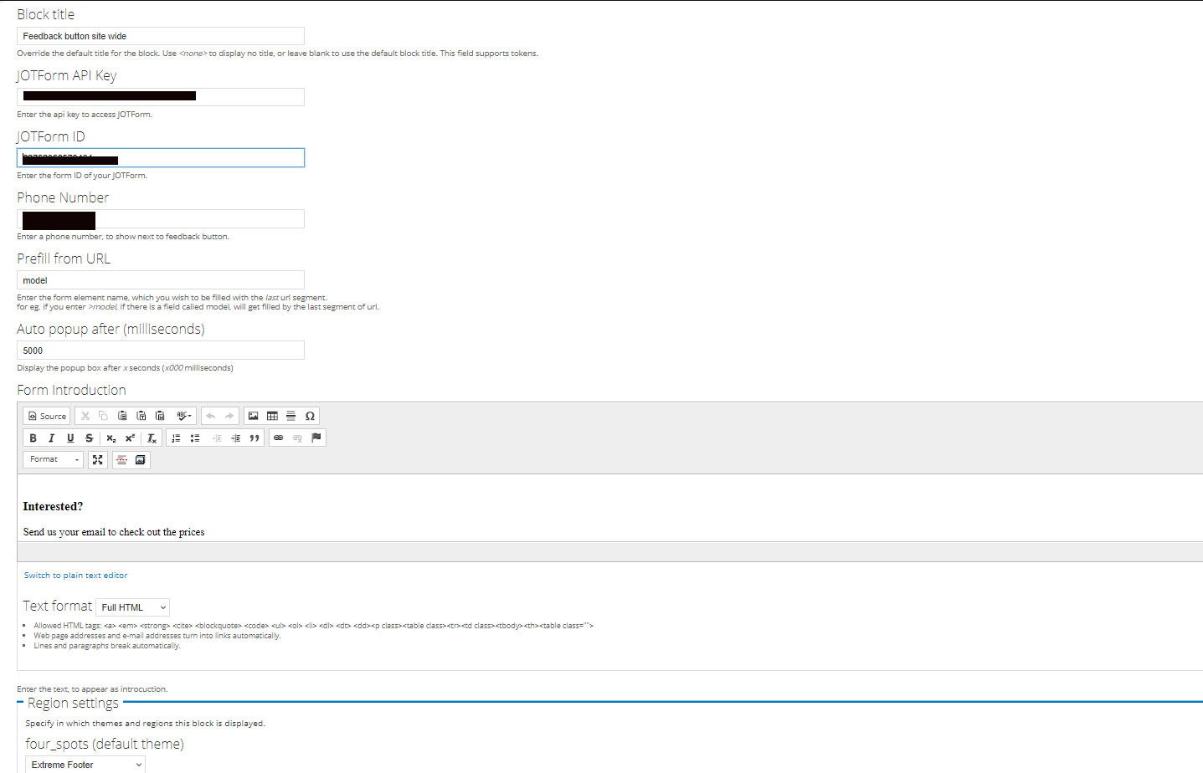Enable strikethrough formatting
The image size is (1203, 773).
pyautogui.click(x=89, y=438)
